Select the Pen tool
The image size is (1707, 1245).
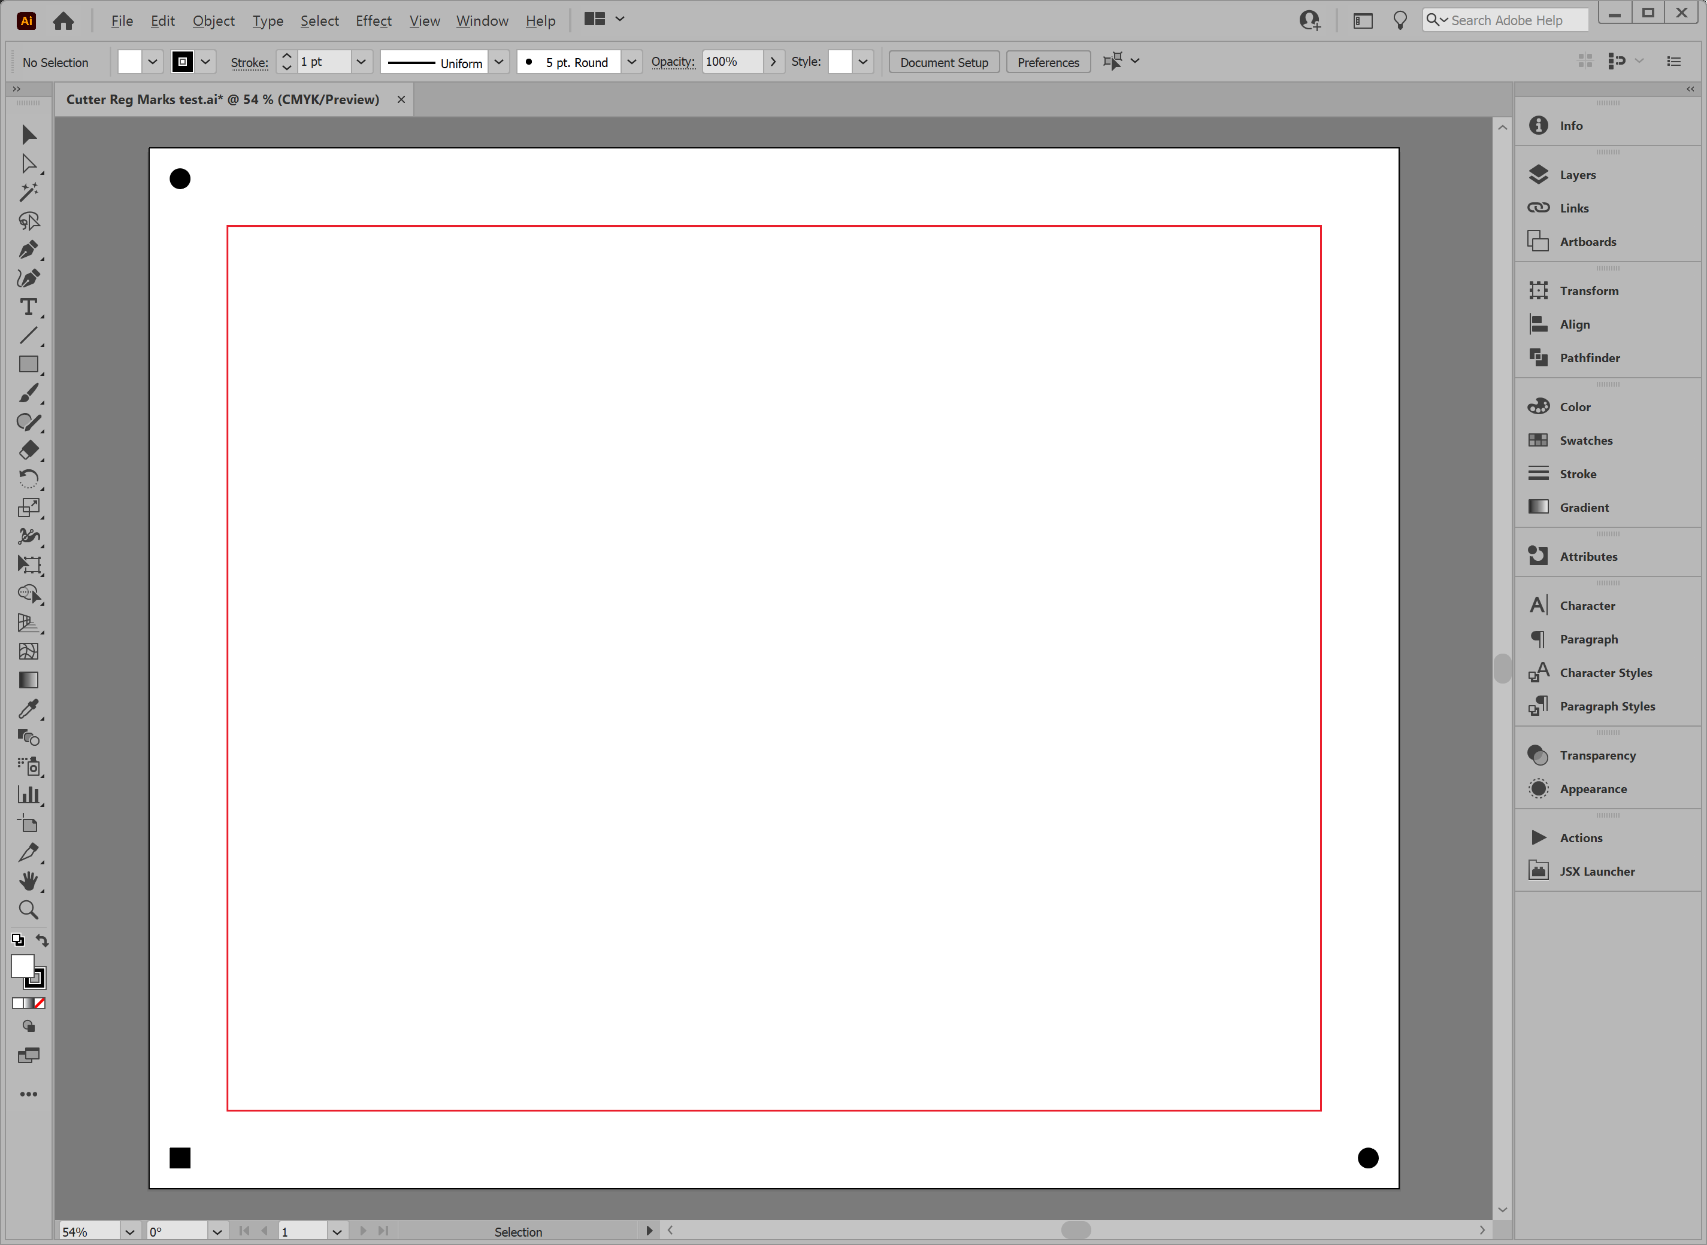[29, 250]
